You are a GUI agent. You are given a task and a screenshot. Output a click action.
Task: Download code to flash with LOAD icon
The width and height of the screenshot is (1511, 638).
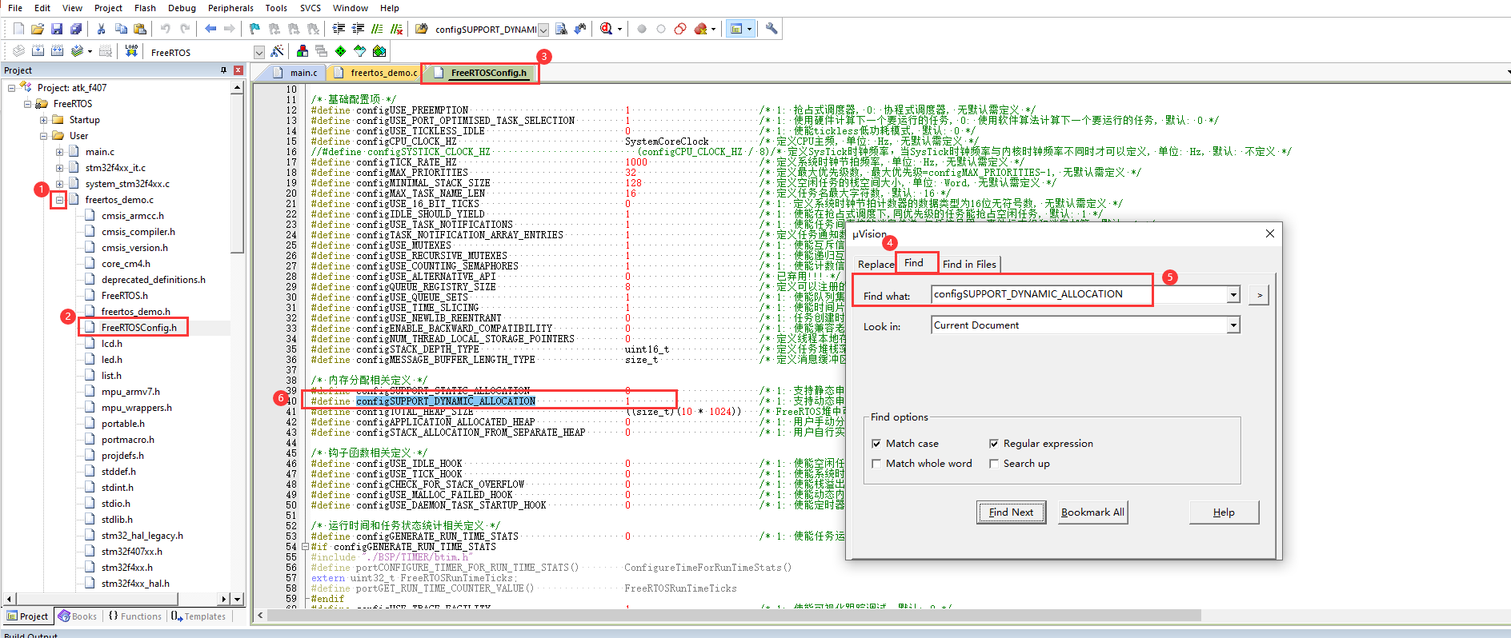tap(131, 51)
